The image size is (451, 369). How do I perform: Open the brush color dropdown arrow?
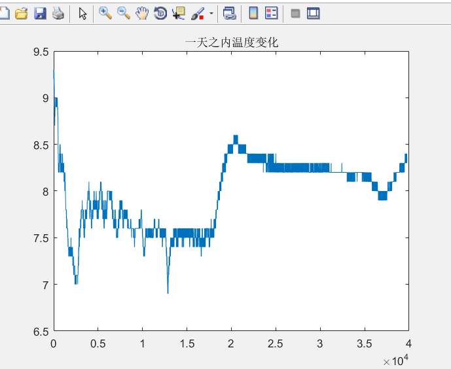click(x=211, y=13)
